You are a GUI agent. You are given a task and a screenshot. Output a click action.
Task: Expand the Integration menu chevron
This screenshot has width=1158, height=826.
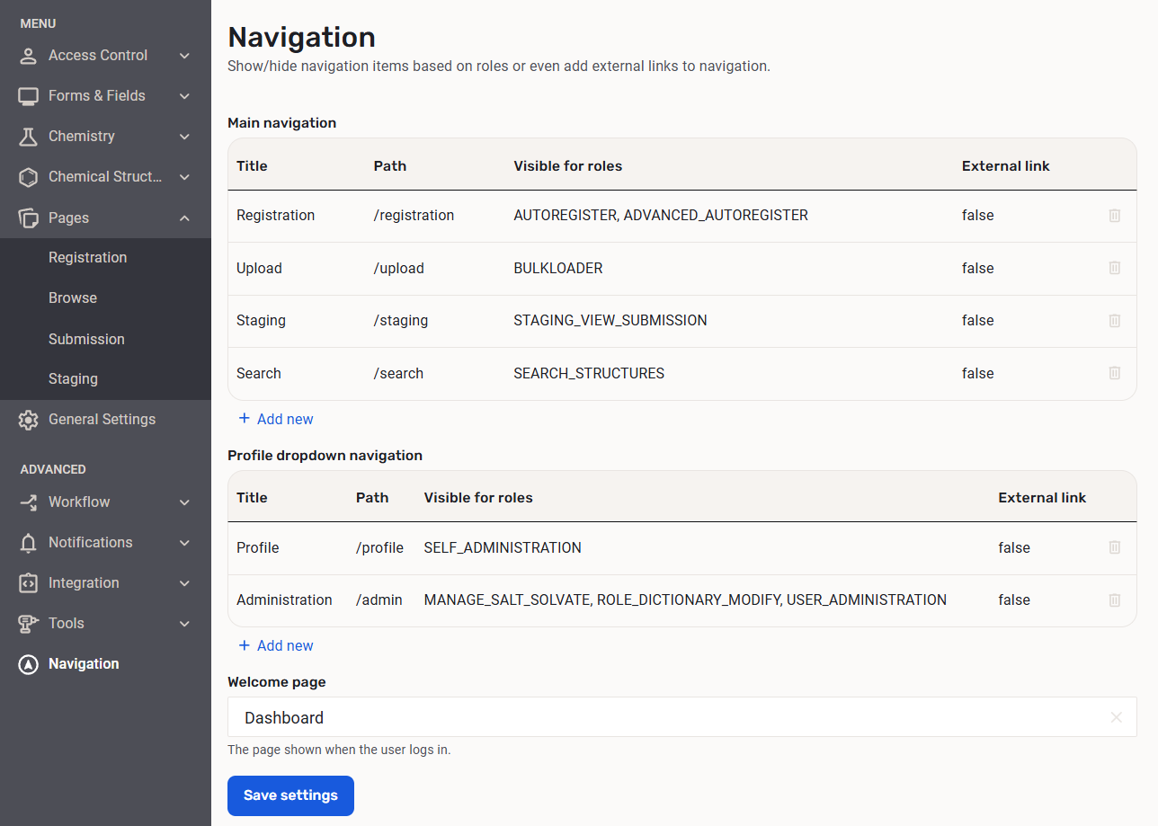click(x=184, y=583)
